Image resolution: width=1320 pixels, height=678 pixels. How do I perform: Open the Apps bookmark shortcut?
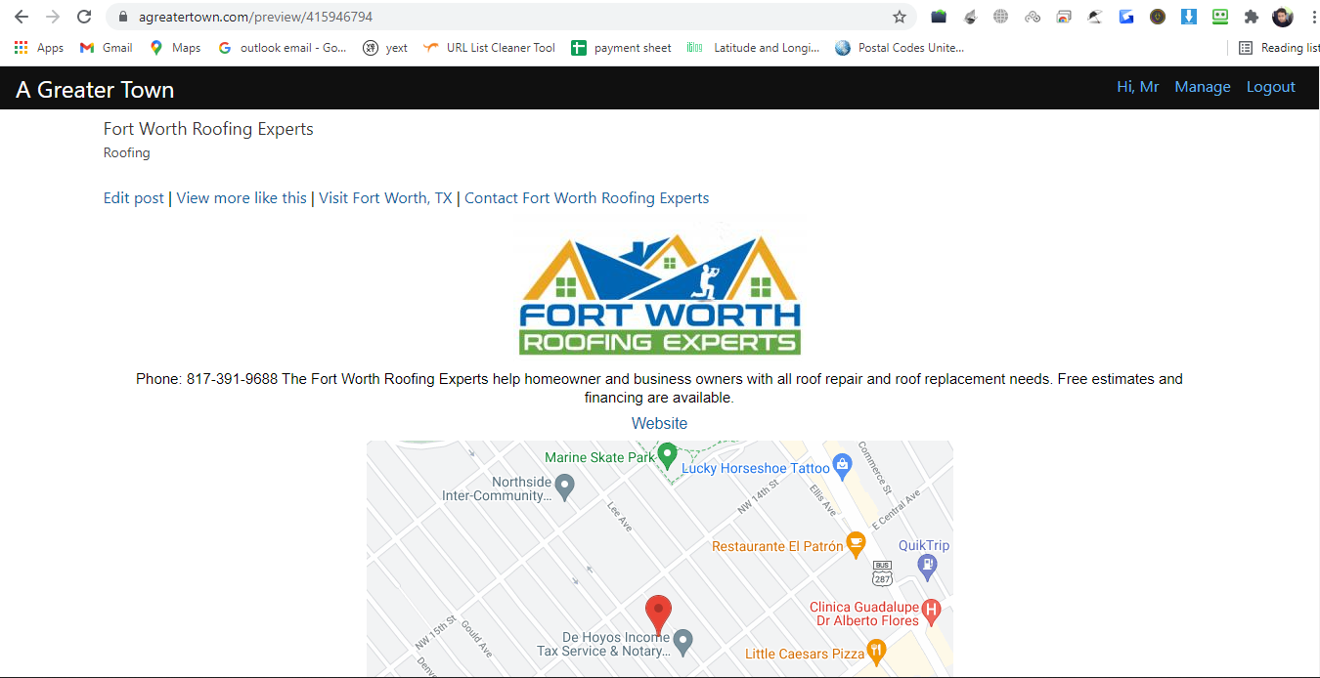coord(39,47)
